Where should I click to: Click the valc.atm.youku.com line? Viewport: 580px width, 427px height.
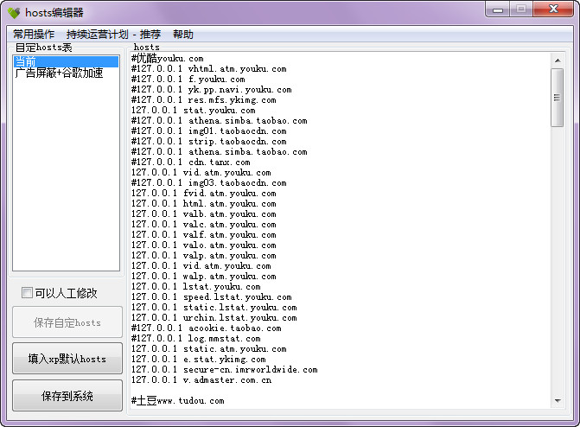click(x=204, y=224)
